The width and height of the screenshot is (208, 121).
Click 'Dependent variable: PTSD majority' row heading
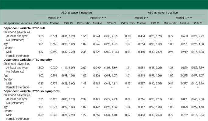click(28, 60)
